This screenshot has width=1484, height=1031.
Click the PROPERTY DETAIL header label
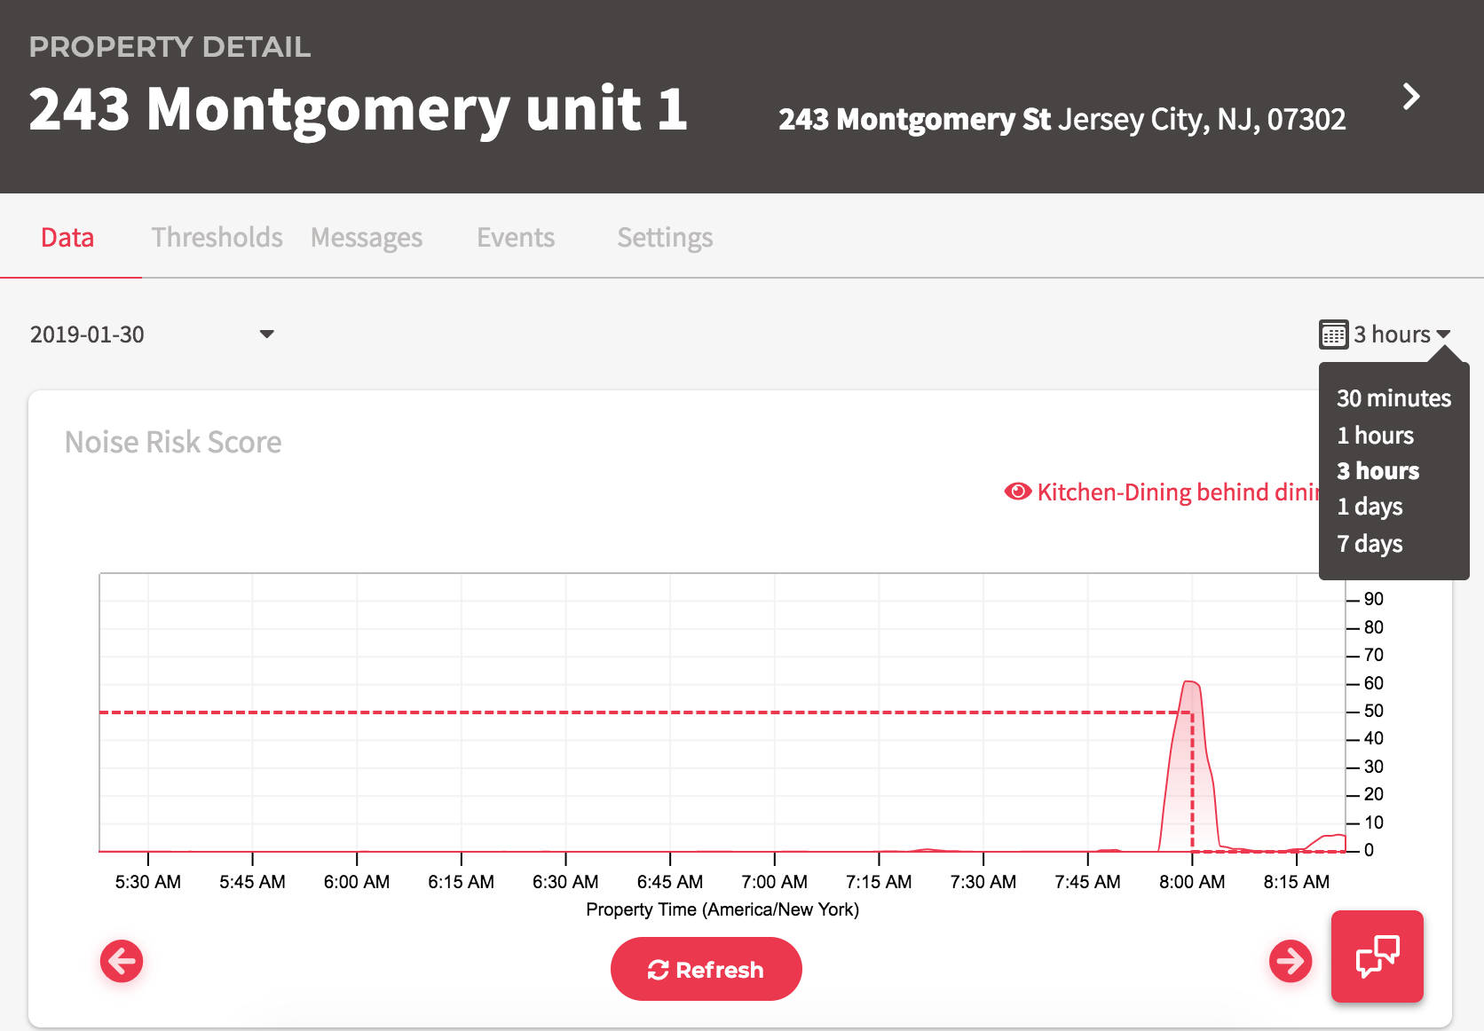click(170, 47)
